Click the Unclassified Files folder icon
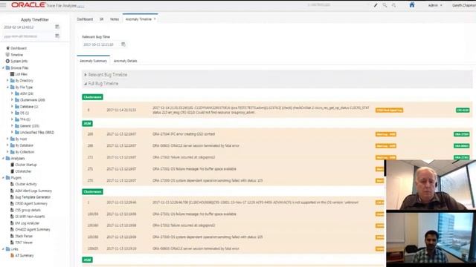Viewport: 476px width, 267px height. [17, 132]
